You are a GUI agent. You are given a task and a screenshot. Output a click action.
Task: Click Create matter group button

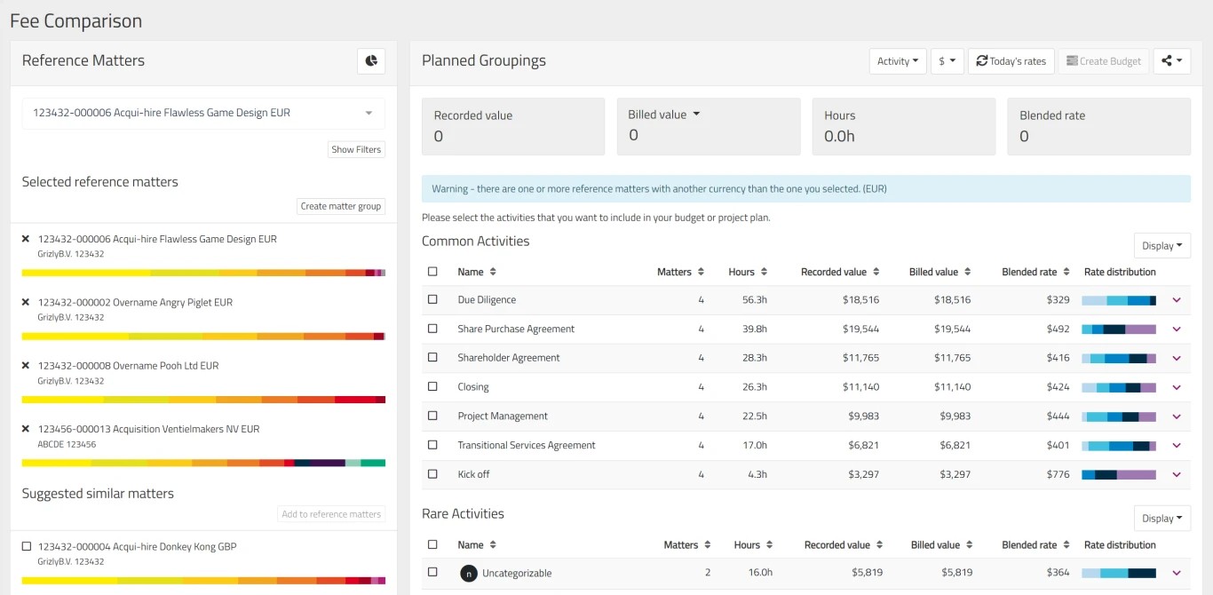pyautogui.click(x=340, y=206)
